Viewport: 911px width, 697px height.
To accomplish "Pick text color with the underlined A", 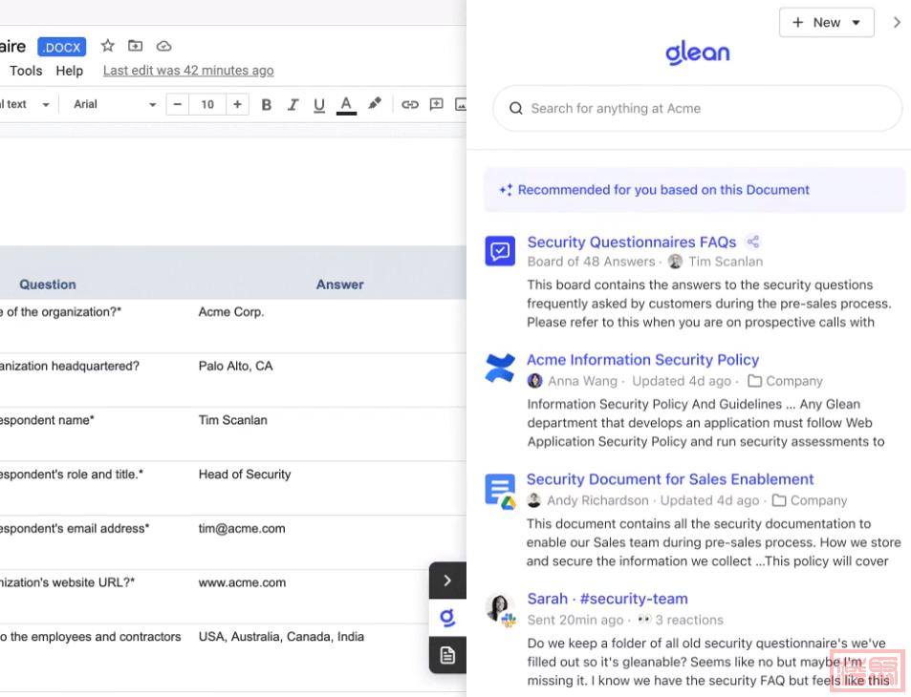I will [346, 104].
